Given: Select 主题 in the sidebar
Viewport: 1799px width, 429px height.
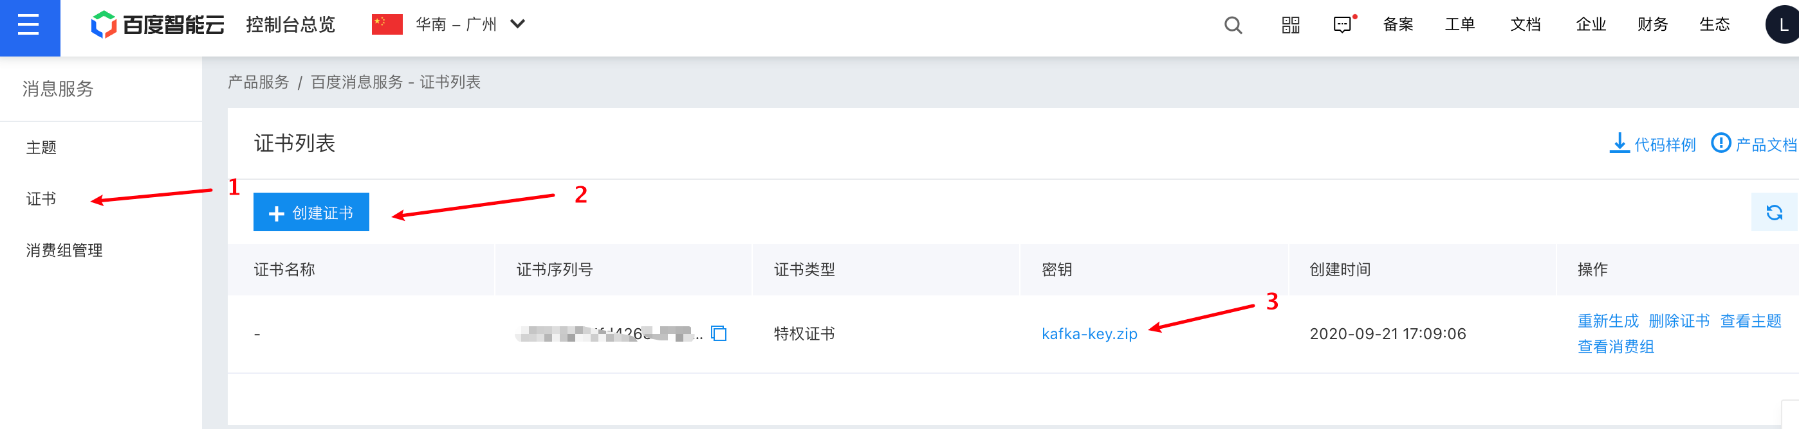Looking at the screenshot, I should pos(41,148).
